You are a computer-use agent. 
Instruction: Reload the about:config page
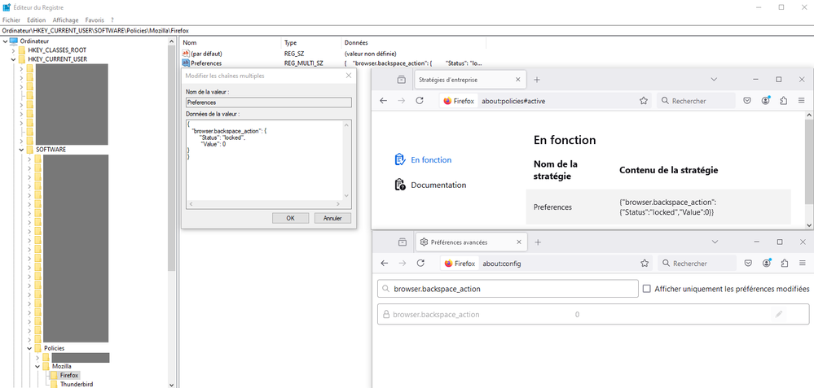pos(420,264)
